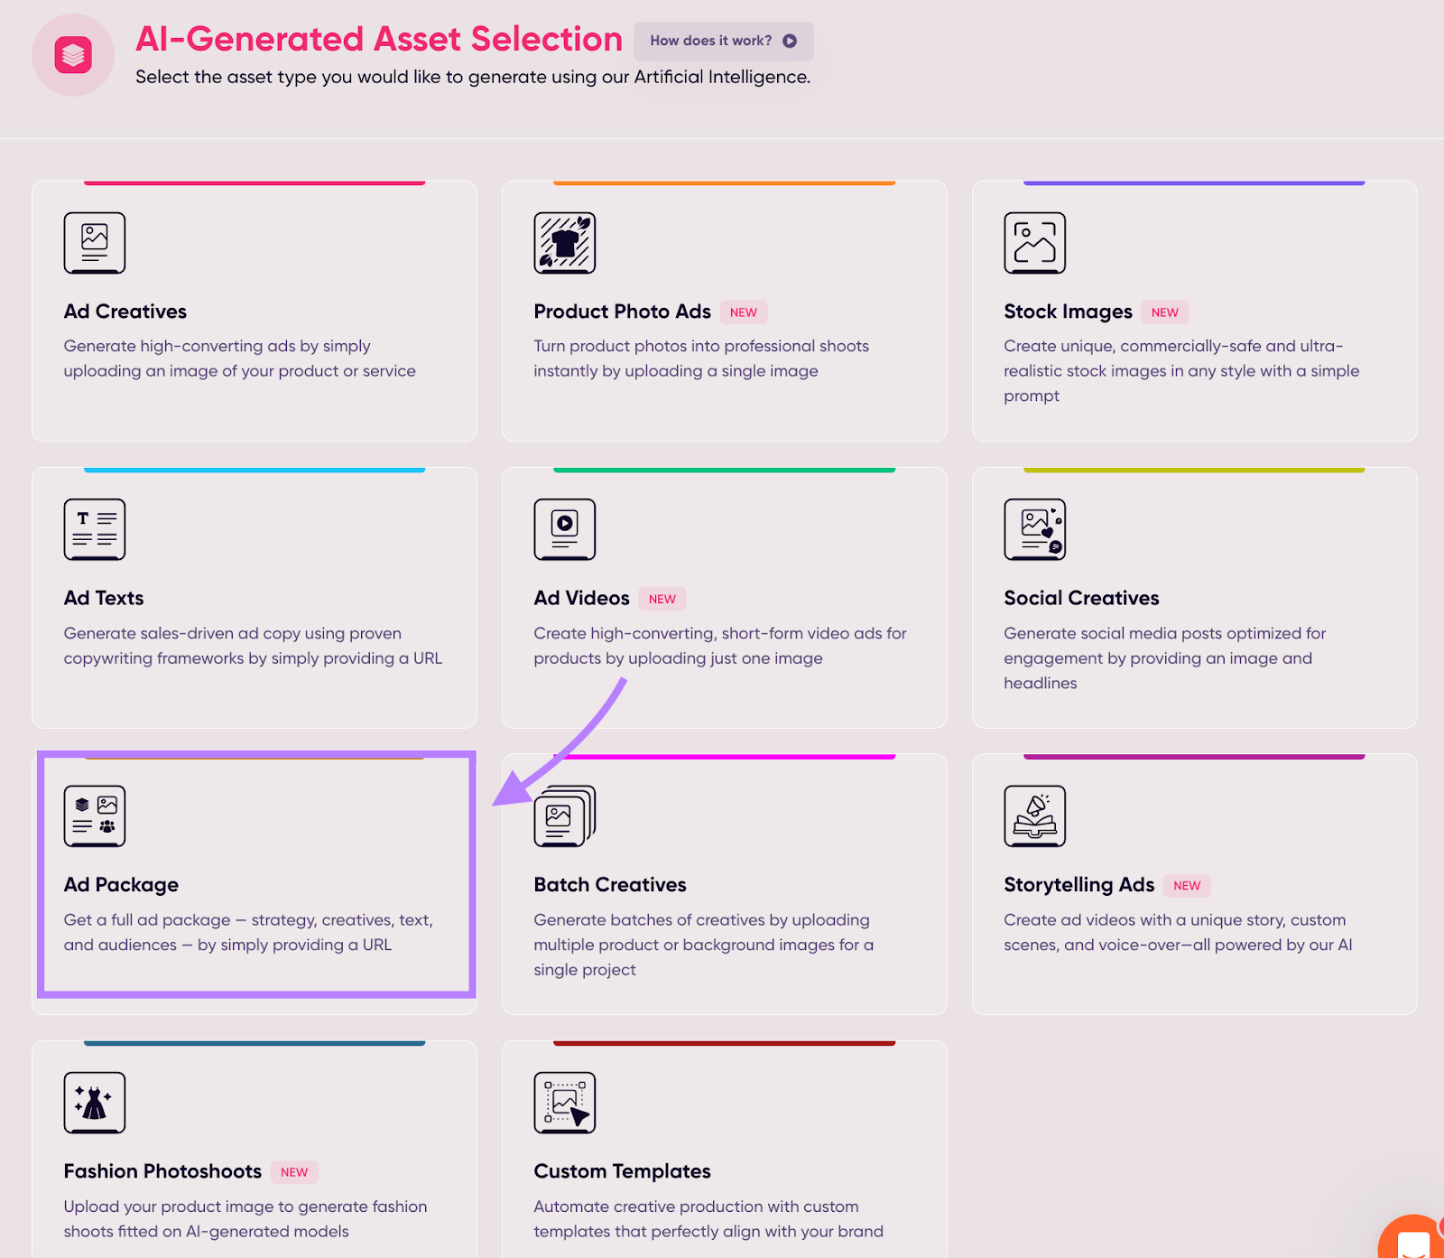Open the Storytelling Ads heading
This screenshot has height=1258, width=1444.
1078,885
